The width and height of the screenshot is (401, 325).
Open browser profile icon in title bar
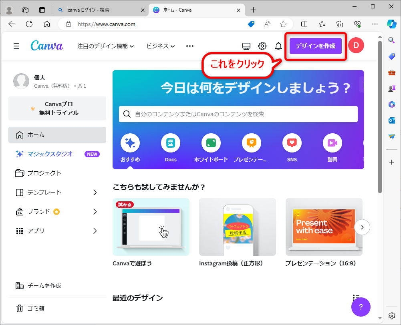coord(9,10)
